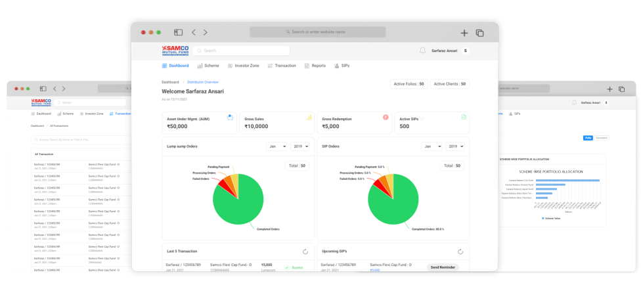The width and height of the screenshot is (643, 285).
Task: Click the Samco Mutual Fund logo in the center window
Action: 175,50
